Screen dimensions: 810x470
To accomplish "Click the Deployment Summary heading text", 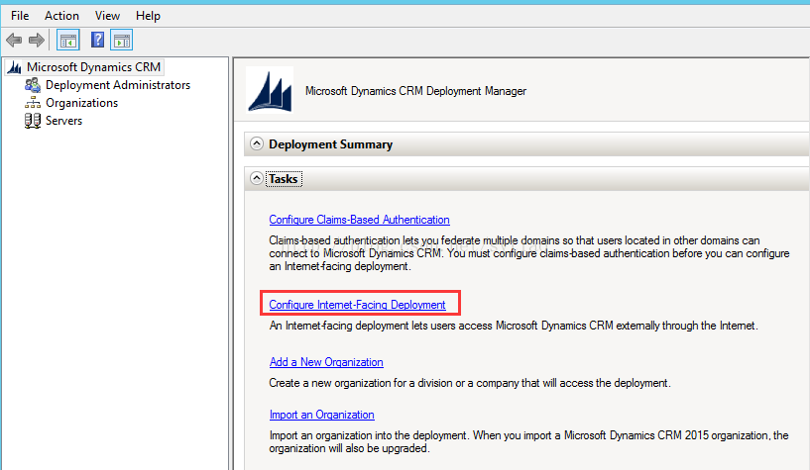I will (330, 144).
